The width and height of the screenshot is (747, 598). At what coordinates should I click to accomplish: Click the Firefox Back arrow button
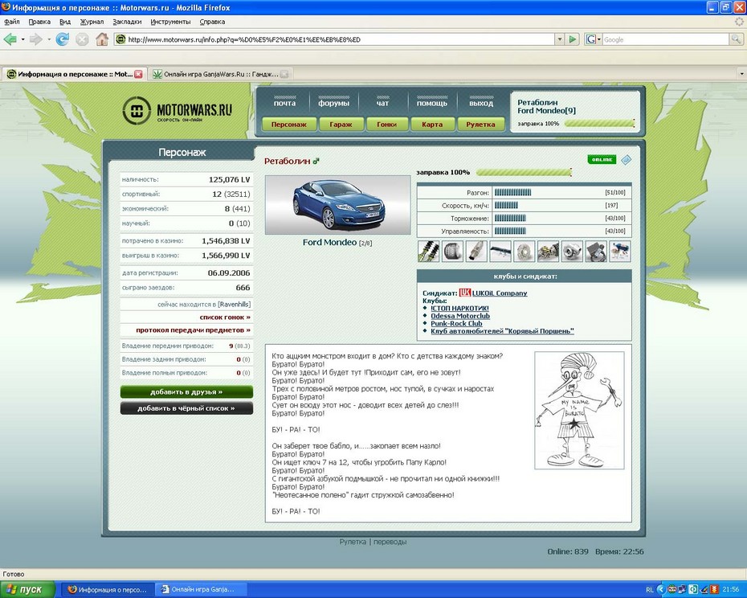[10, 39]
